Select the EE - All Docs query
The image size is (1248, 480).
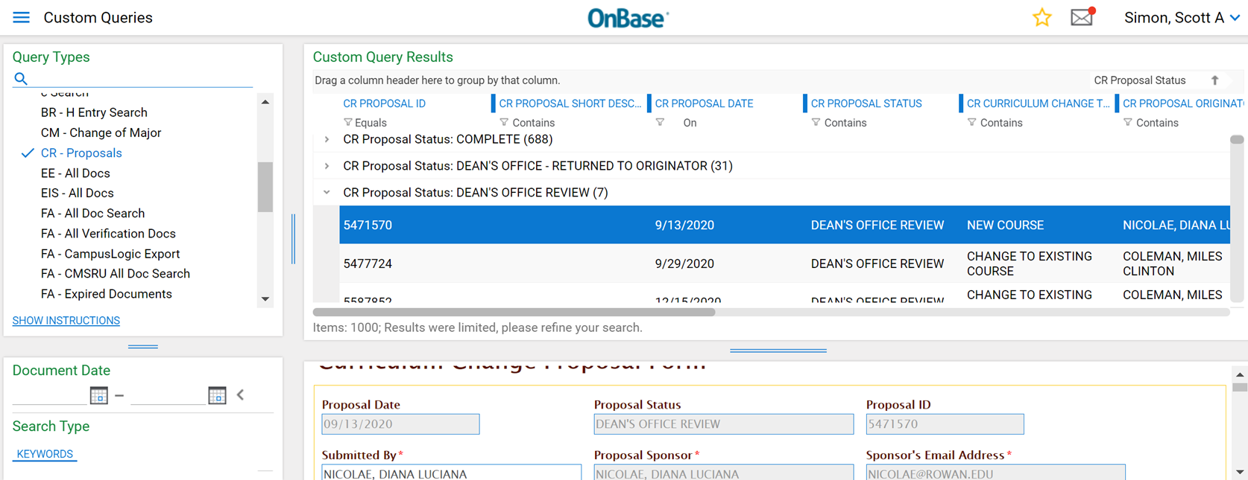tap(75, 173)
